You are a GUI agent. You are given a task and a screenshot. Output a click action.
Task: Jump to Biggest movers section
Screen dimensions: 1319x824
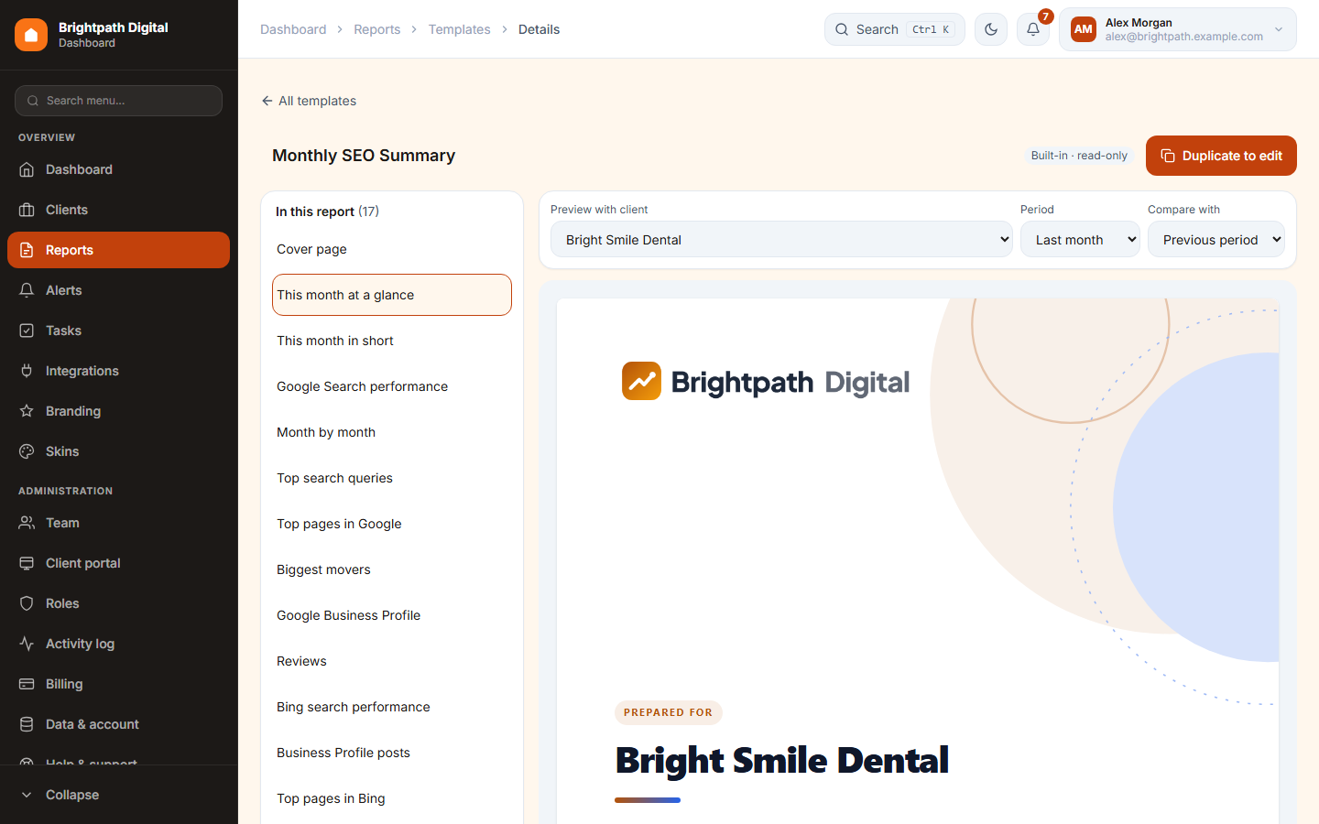392,569
